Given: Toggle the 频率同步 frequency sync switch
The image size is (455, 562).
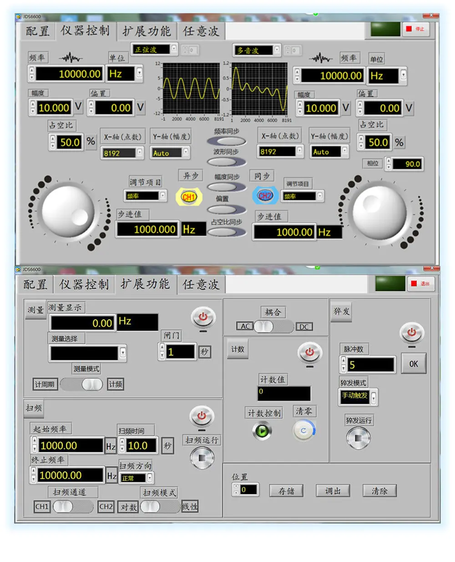Looking at the screenshot, I should point(227,141).
